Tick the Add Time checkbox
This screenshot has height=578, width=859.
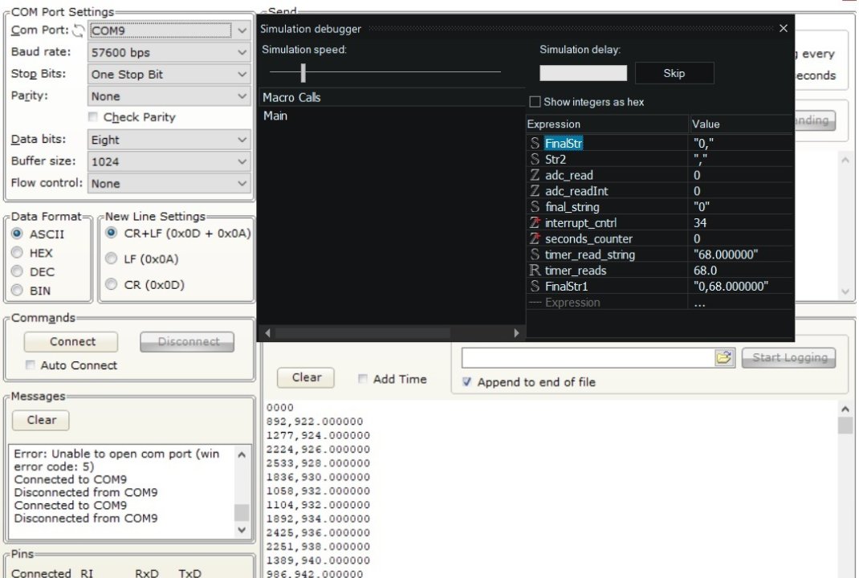point(363,379)
